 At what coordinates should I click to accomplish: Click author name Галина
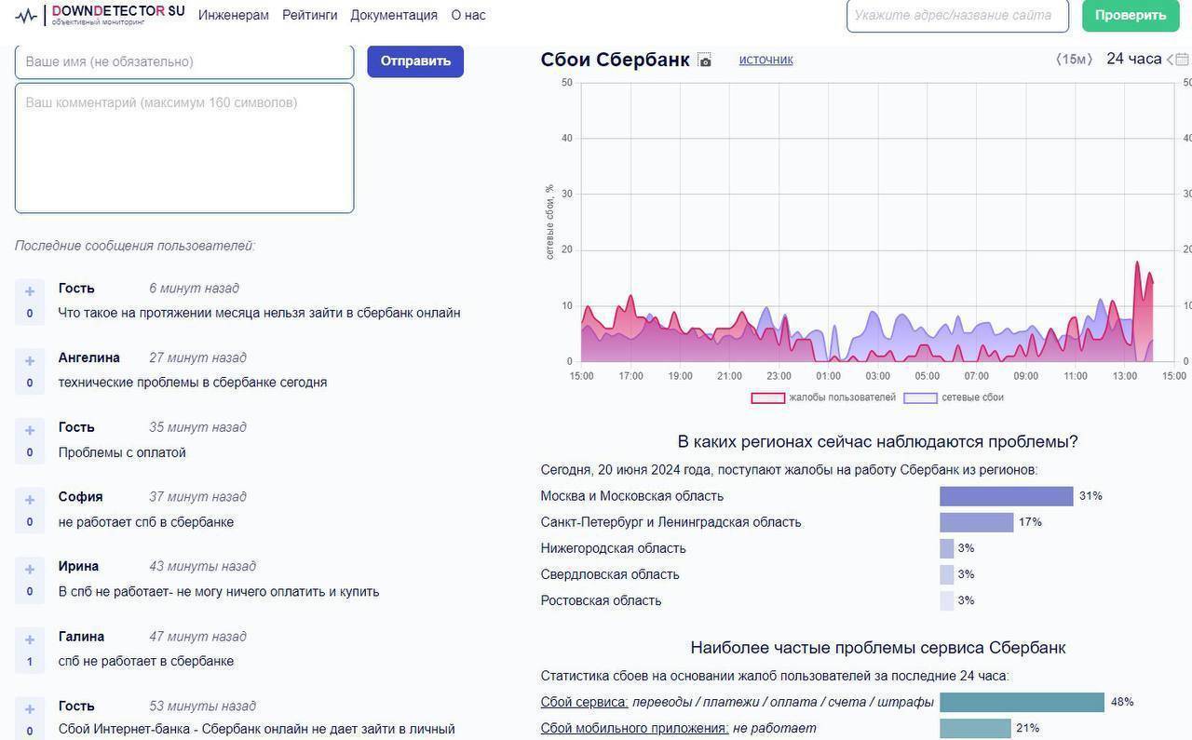tap(81, 637)
